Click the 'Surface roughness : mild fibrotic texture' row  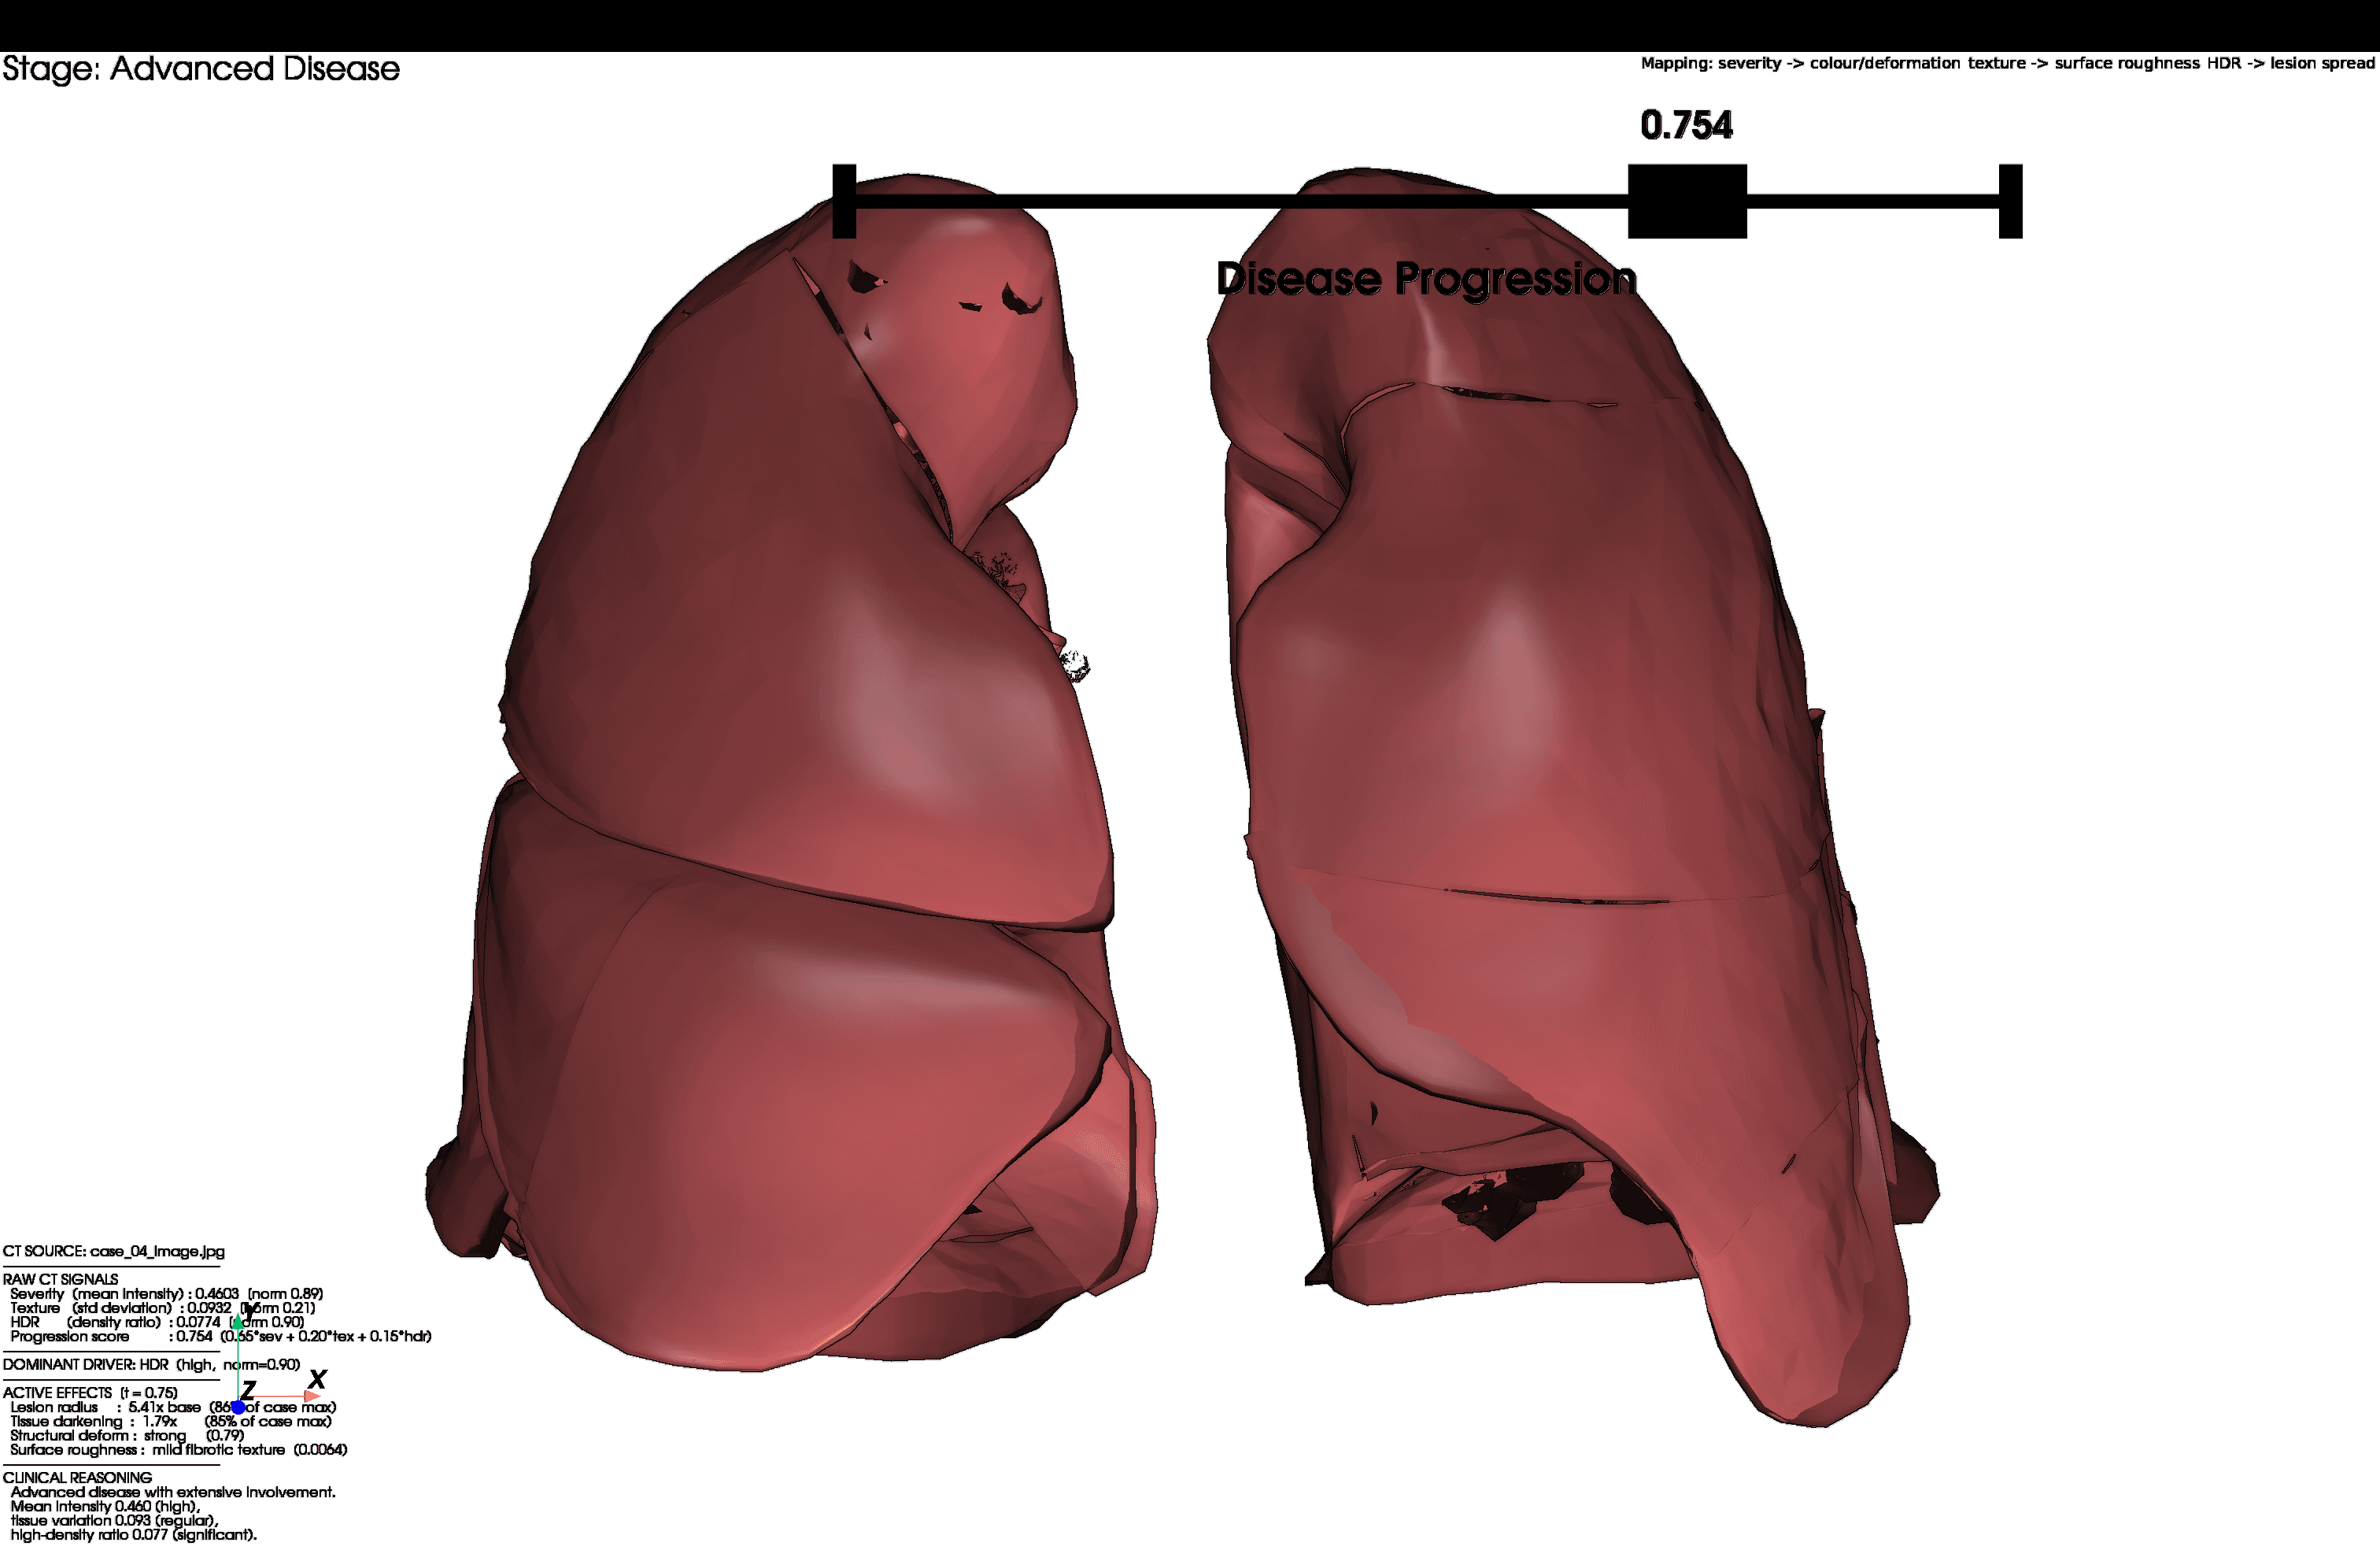pos(179,1449)
